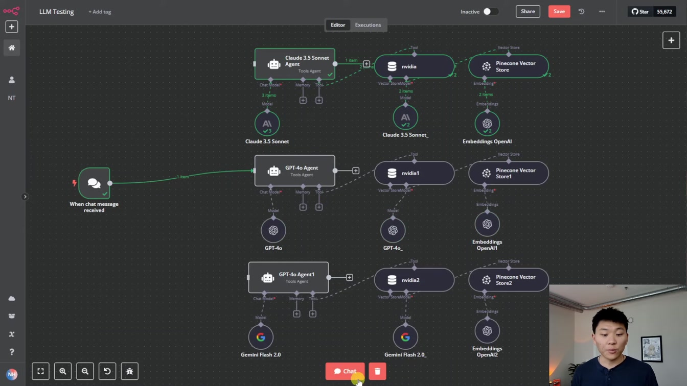
Task: Add Memory to Claude 3.5 Sonnet Agent
Action: pyautogui.click(x=303, y=100)
